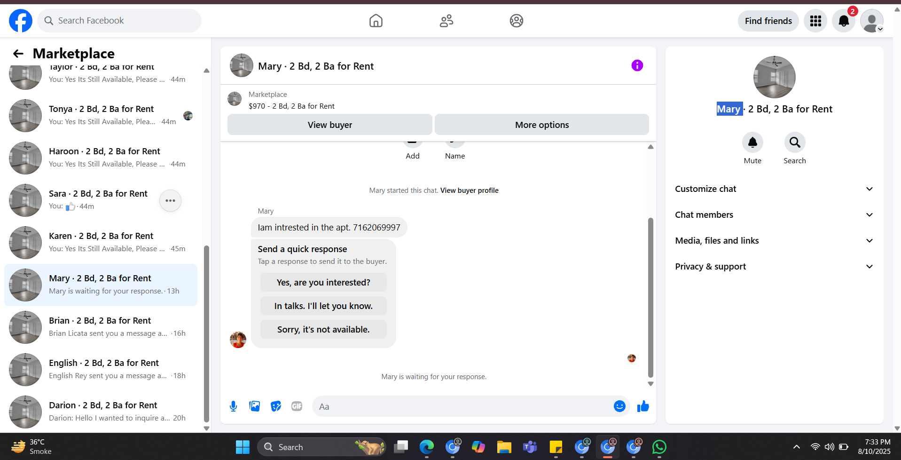Open Microsoft Edge from taskbar
The image size is (901, 460).
427,447
